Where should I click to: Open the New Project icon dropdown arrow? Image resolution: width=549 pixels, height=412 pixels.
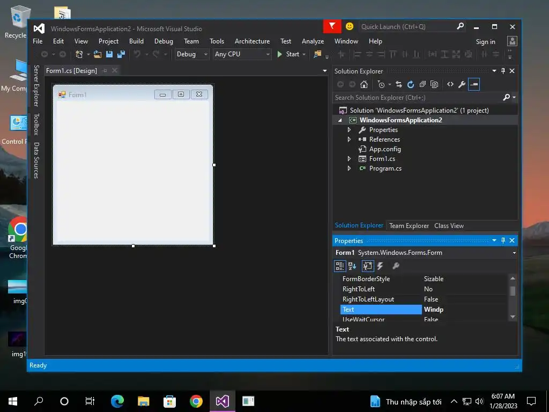[x=88, y=54]
